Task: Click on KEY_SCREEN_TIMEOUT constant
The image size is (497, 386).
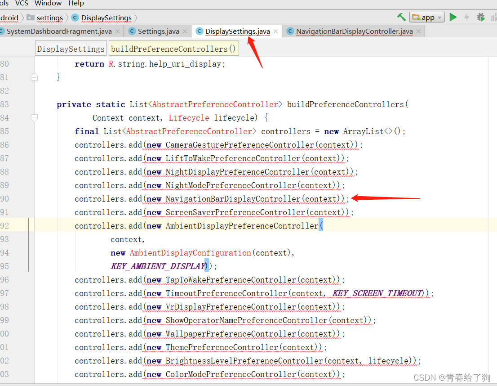Action: [377, 293]
